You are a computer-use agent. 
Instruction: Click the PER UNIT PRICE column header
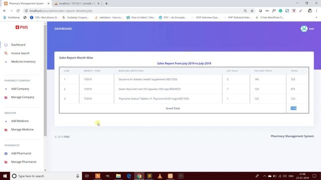pyautogui.click(x=263, y=71)
